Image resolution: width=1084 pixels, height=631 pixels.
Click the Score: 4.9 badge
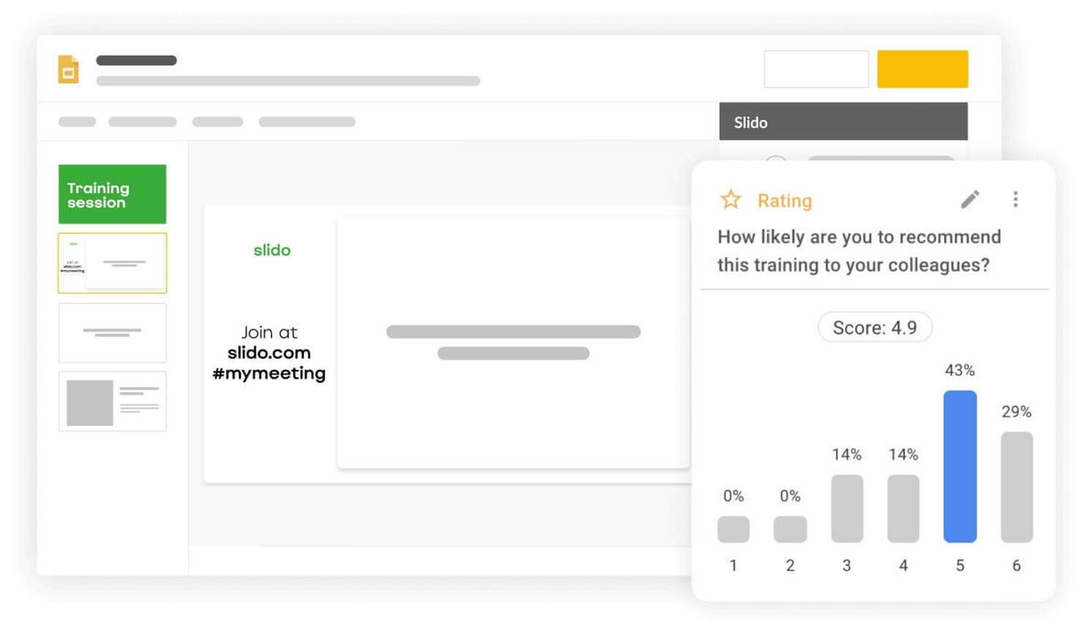[874, 327]
